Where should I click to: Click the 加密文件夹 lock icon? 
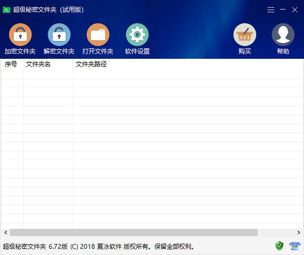20,35
